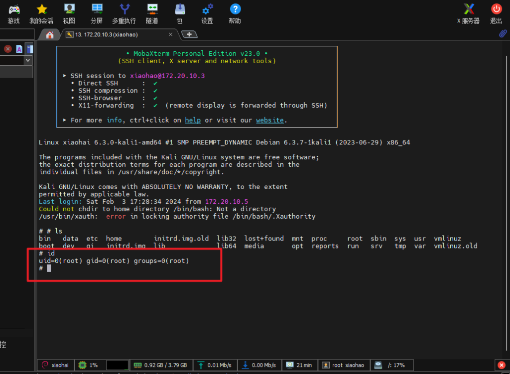Switch to the Home tab
510x374 pixels.
pyautogui.click(x=49, y=35)
